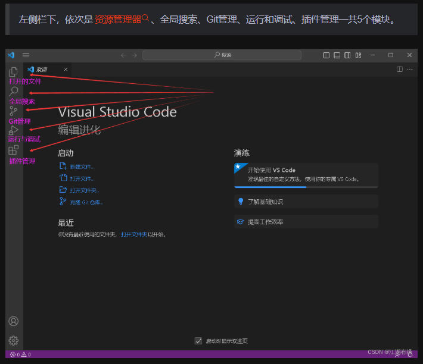Image resolution: width=423 pixels, height=364 pixels.
Task: Click the feedback icon in status bar
Action: tap(397, 354)
